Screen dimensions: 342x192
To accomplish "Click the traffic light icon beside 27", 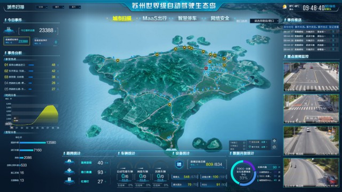I will [x=69, y=181].
